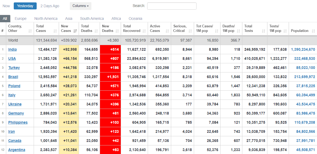317x154 pixels.
Task: Click the Brazil country link
Action: [13, 77]
